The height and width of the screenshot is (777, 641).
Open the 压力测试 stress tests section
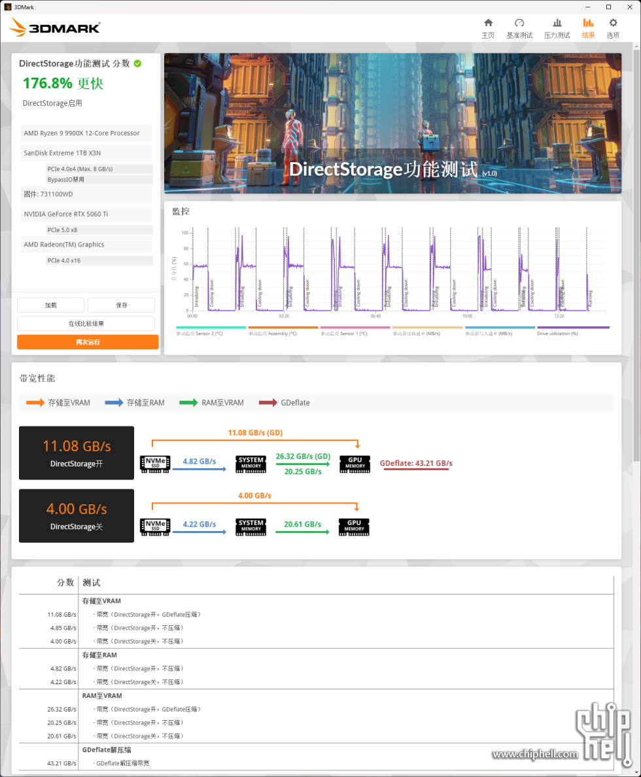tap(557, 28)
